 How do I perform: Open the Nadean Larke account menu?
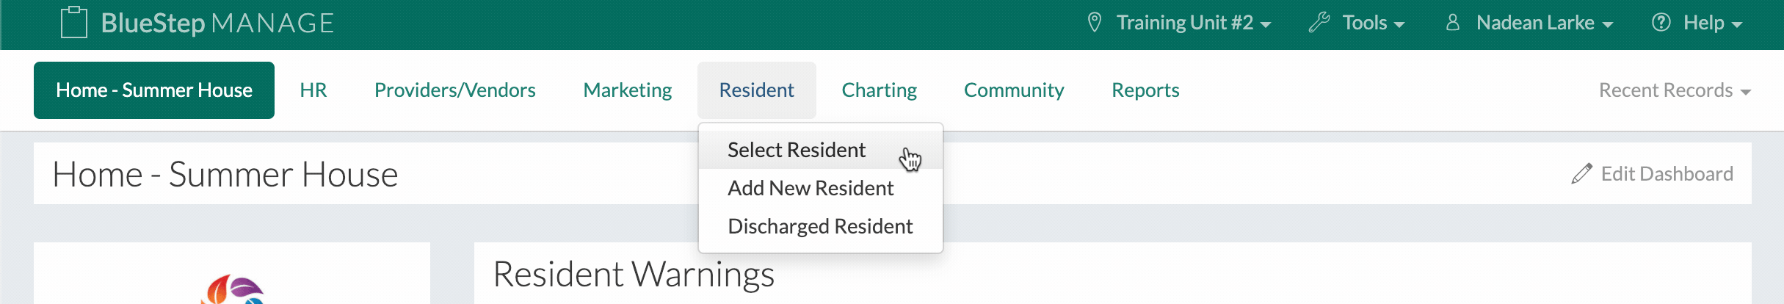pyautogui.click(x=1544, y=23)
